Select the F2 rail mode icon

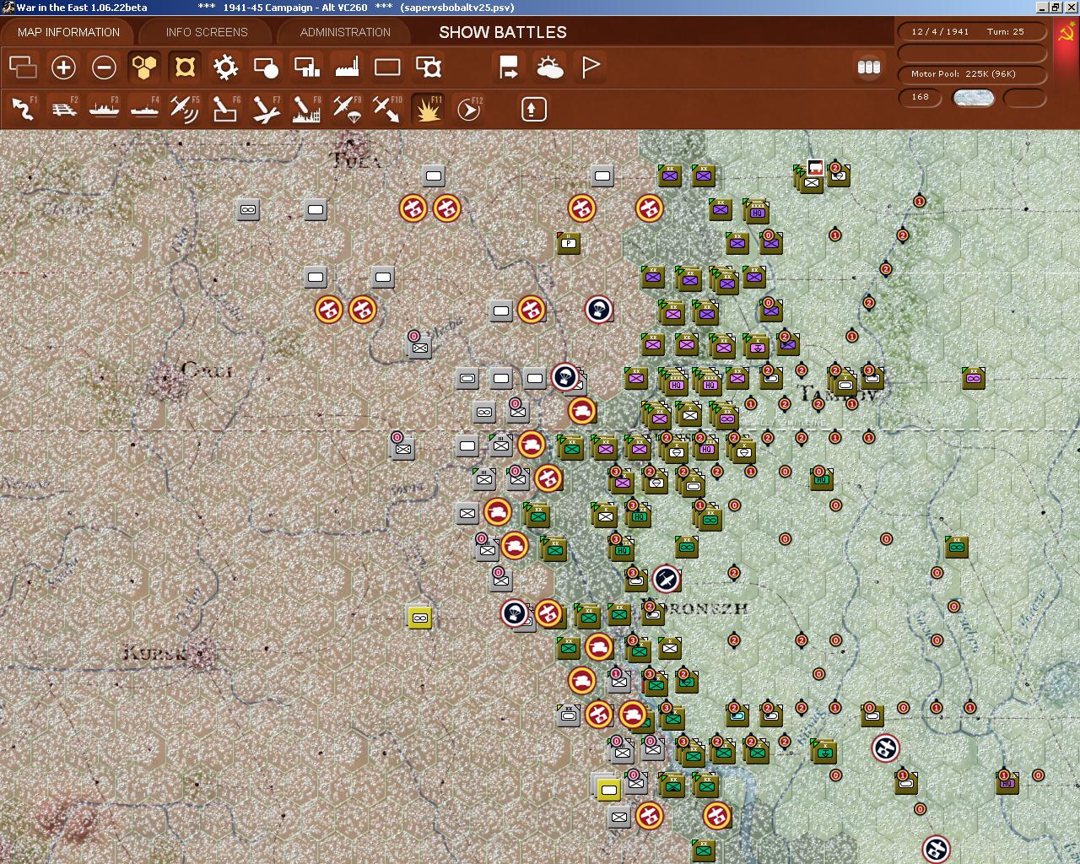(63, 109)
